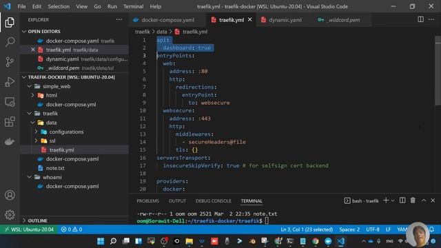Switch to the dynamic.yaml editor tab
The image size is (441, 248).
tap(285, 20)
